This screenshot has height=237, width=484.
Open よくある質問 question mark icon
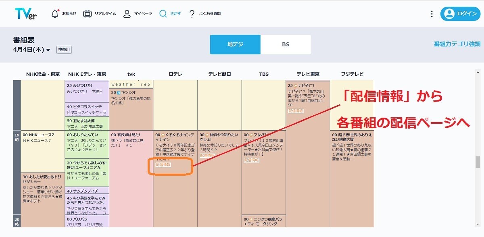191,13
